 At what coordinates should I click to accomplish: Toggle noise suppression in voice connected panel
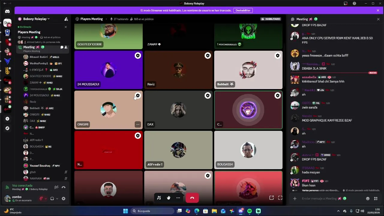point(56,187)
